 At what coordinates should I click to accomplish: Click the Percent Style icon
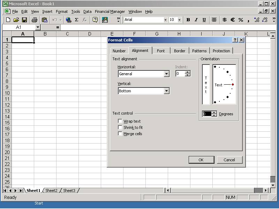(241, 20)
